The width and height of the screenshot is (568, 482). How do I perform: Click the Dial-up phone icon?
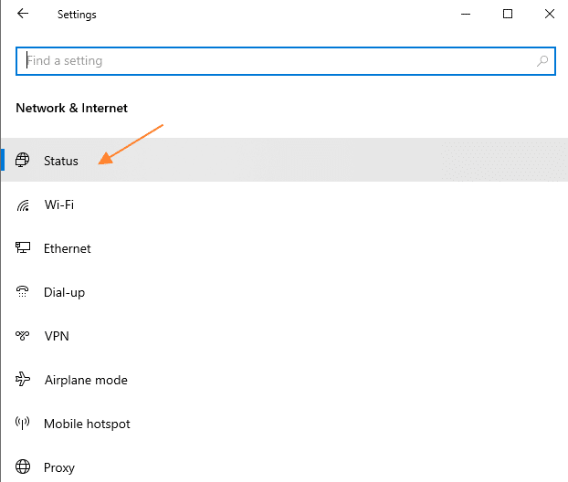tap(23, 292)
